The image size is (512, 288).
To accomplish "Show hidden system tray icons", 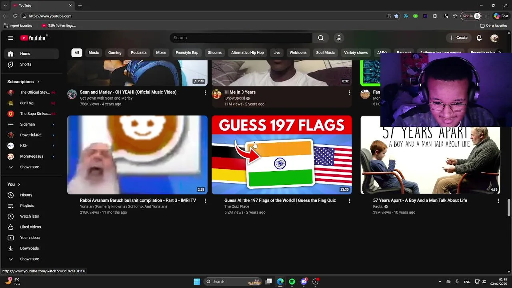I will (440, 282).
